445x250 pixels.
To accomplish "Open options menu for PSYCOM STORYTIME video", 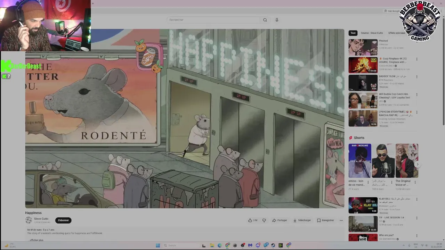I will coord(416,112).
